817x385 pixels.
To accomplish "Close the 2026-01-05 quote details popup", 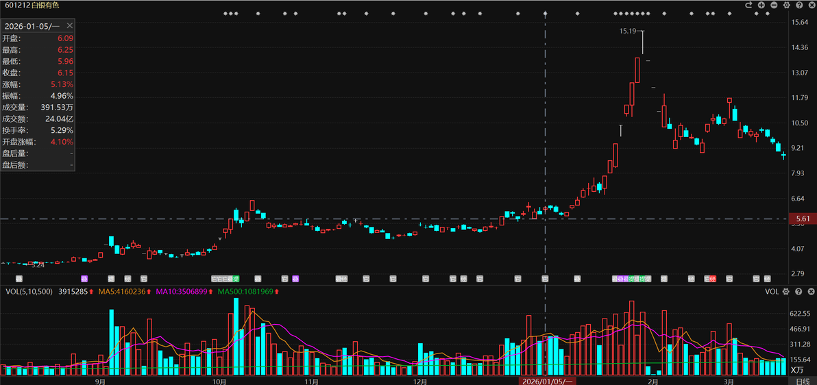I will [x=70, y=25].
